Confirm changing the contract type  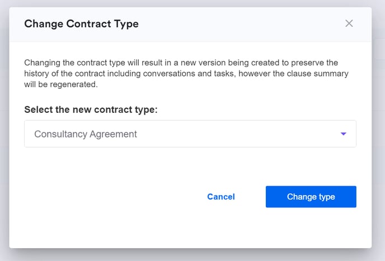tap(311, 197)
